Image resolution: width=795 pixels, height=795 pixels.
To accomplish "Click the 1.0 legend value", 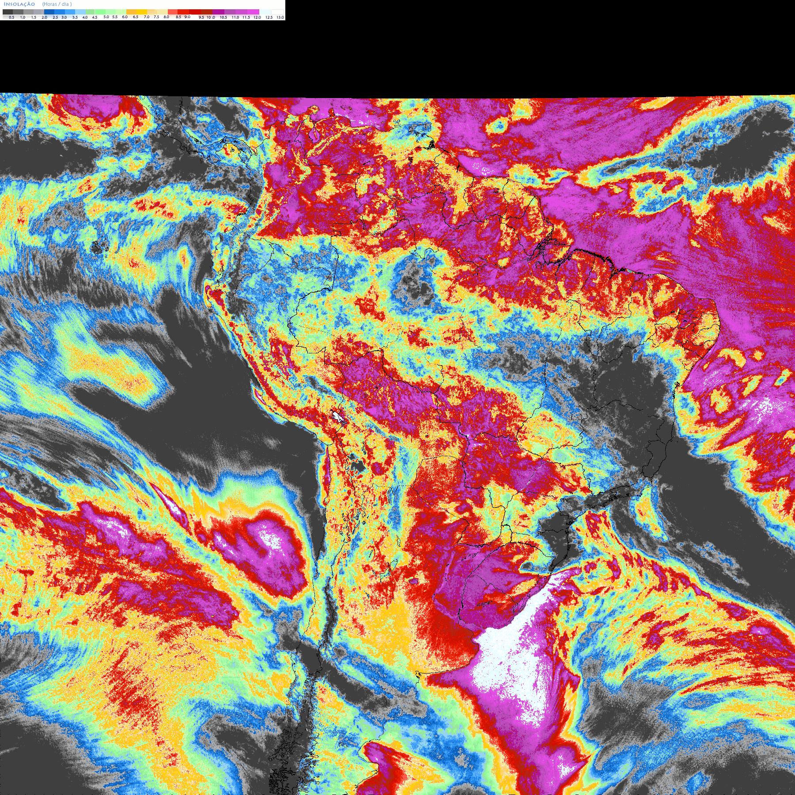I will click(23, 17).
